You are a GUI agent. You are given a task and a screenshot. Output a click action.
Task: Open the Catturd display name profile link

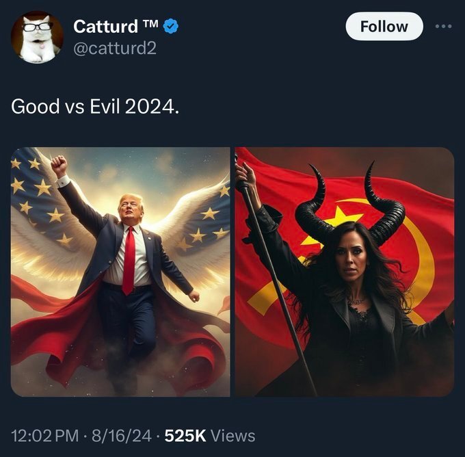tap(105, 27)
